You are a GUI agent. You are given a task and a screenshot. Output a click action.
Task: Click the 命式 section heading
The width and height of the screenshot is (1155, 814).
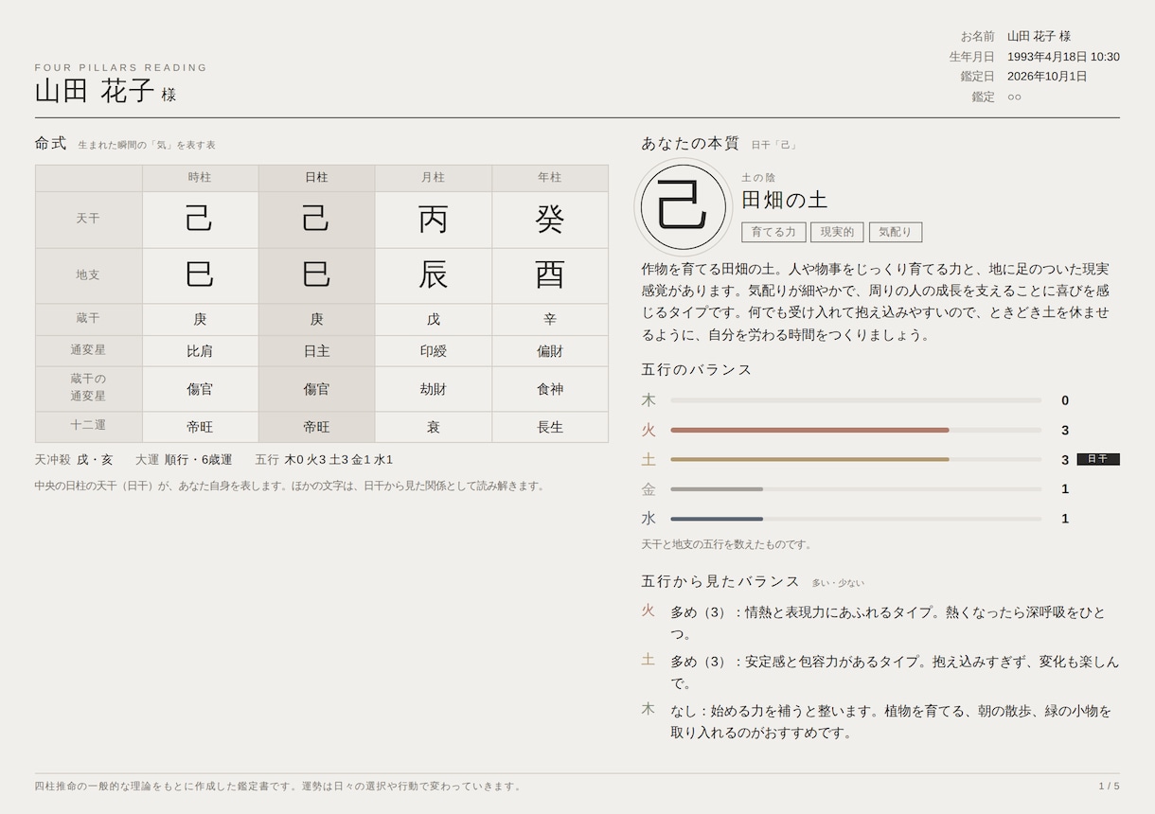51,144
